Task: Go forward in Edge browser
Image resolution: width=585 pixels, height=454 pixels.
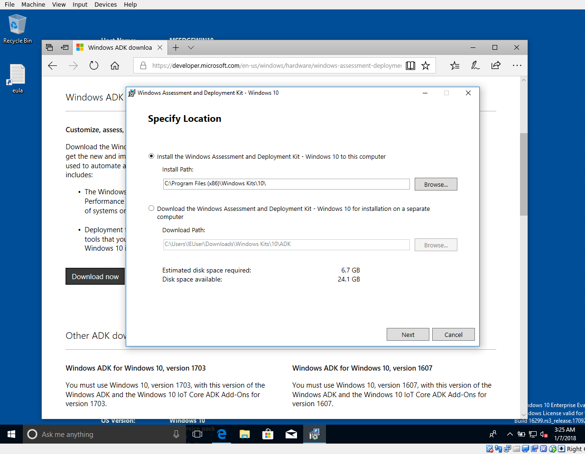Action: (x=73, y=65)
